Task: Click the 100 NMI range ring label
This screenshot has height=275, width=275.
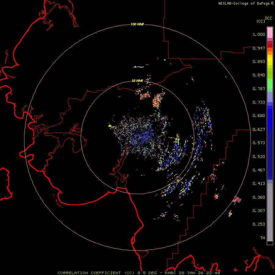Action: [137, 24]
